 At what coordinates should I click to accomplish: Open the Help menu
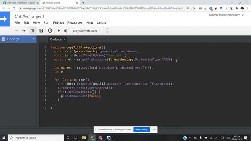pyautogui.click(x=90, y=23)
